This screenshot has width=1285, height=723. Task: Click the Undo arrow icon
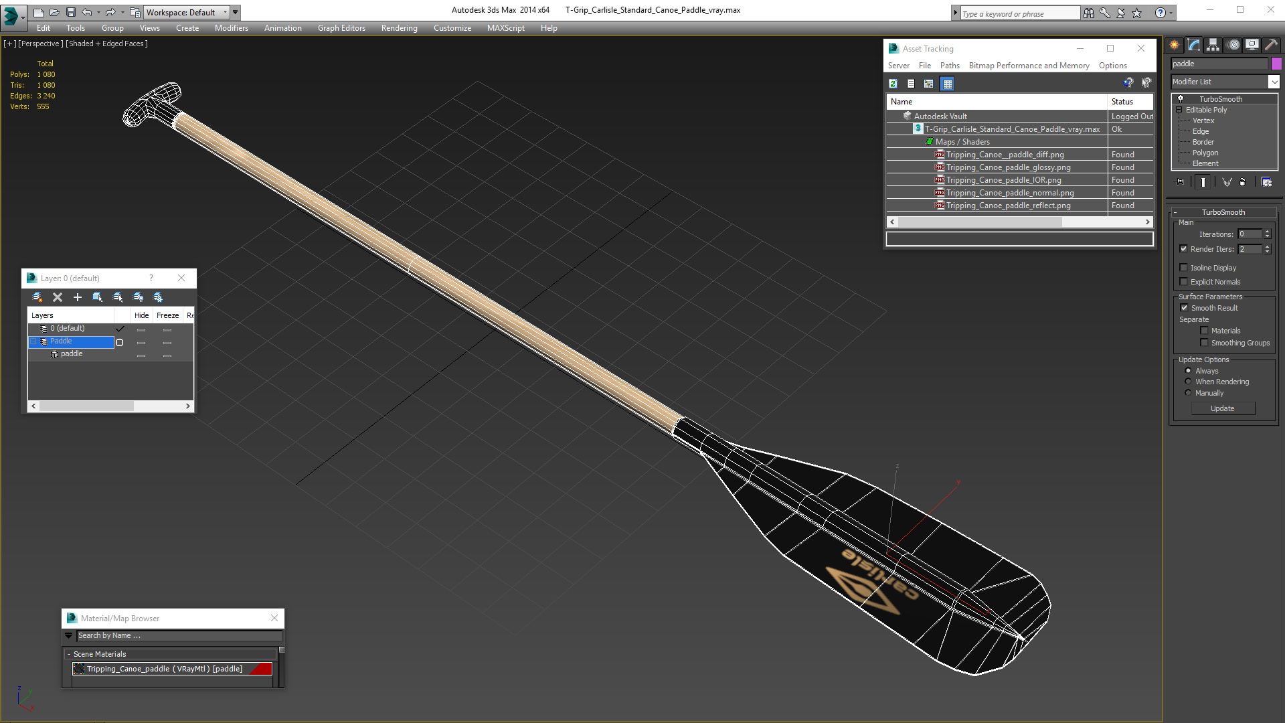(87, 12)
